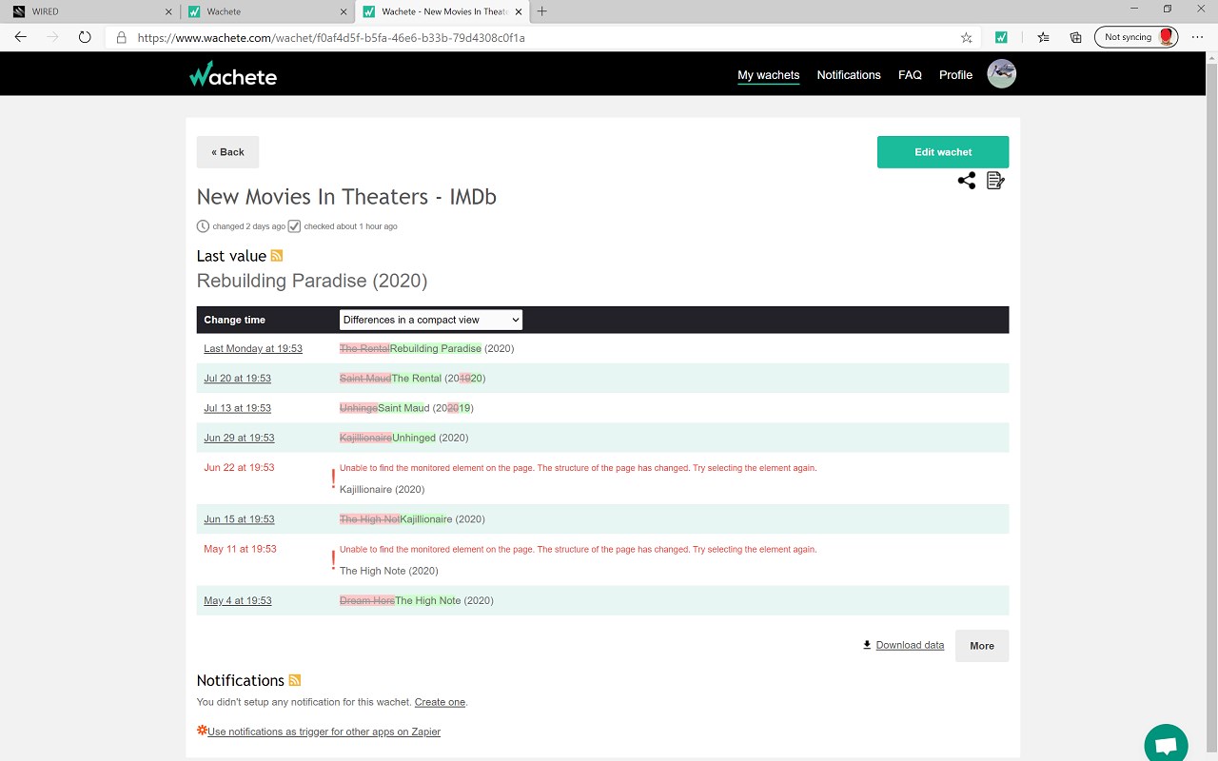Open the FAQ page
The image size is (1218, 761).
pyautogui.click(x=910, y=75)
